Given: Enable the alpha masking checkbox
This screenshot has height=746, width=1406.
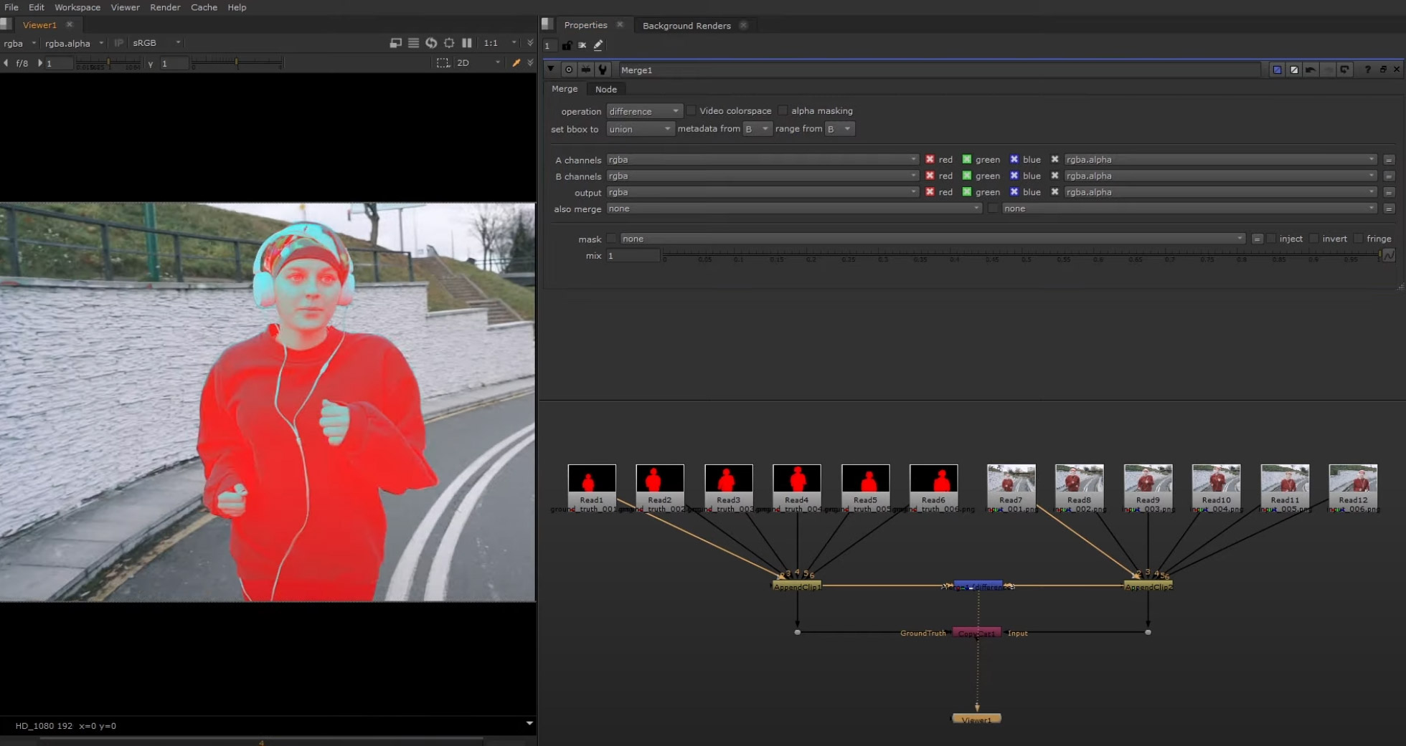Looking at the screenshot, I should (782, 110).
